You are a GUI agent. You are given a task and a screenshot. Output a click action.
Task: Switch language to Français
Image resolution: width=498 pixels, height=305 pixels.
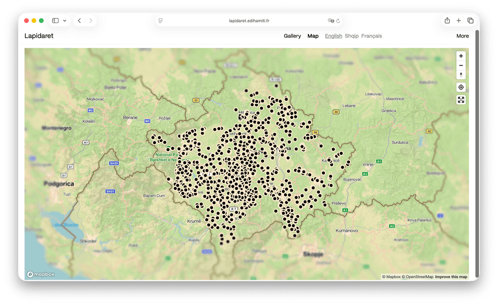tap(372, 35)
